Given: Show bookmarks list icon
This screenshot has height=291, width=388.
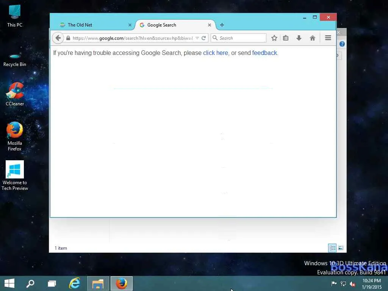Looking at the screenshot, I should pos(286,38).
